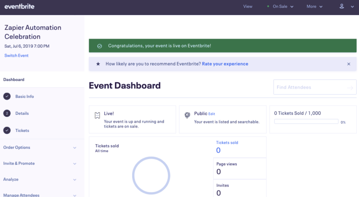The width and height of the screenshot is (359, 197).
Task: Click the Zapier Automation Celebration event title
Action: (x=33, y=32)
